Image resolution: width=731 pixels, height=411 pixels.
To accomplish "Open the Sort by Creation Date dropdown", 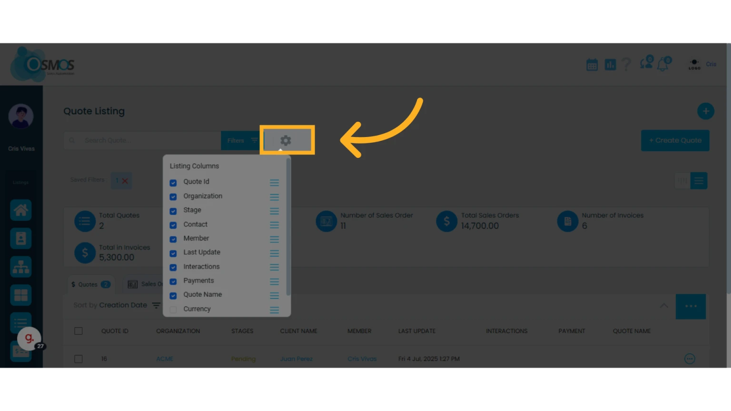I will tap(117, 305).
